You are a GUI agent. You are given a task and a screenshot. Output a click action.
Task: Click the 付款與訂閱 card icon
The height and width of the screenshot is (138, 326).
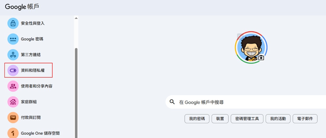13,118
